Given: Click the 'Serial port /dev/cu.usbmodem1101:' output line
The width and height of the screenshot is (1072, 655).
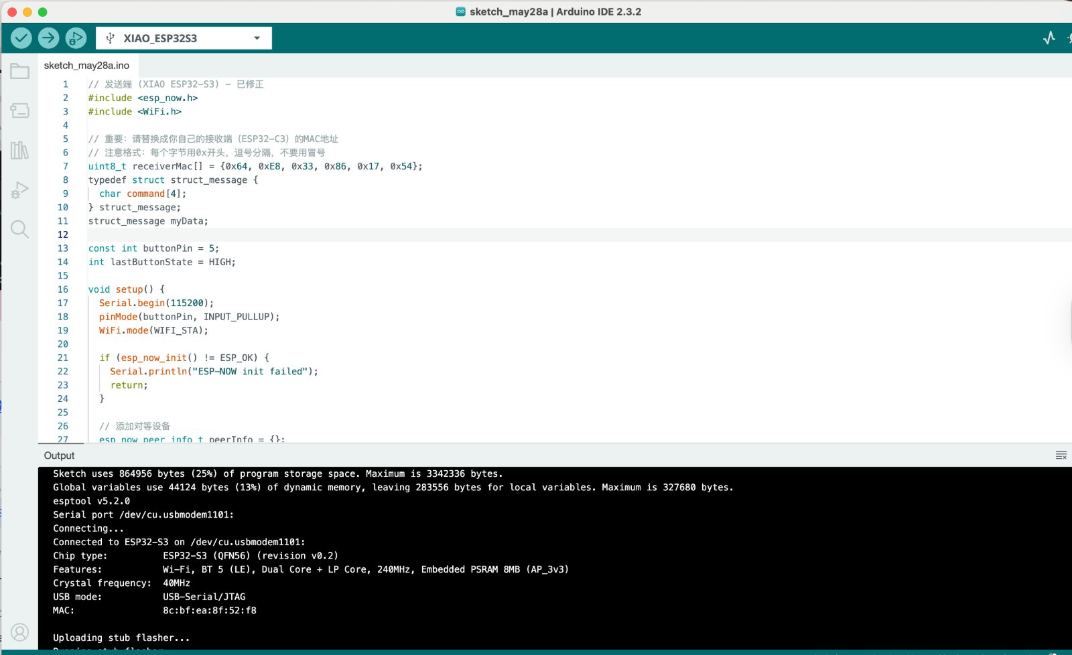Looking at the screenshot, I should point(143,514).
